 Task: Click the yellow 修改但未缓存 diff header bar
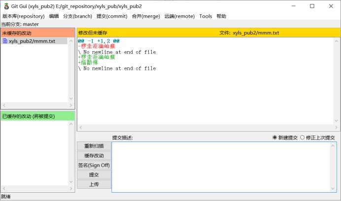pyautogui.click(x=208, y=33)
